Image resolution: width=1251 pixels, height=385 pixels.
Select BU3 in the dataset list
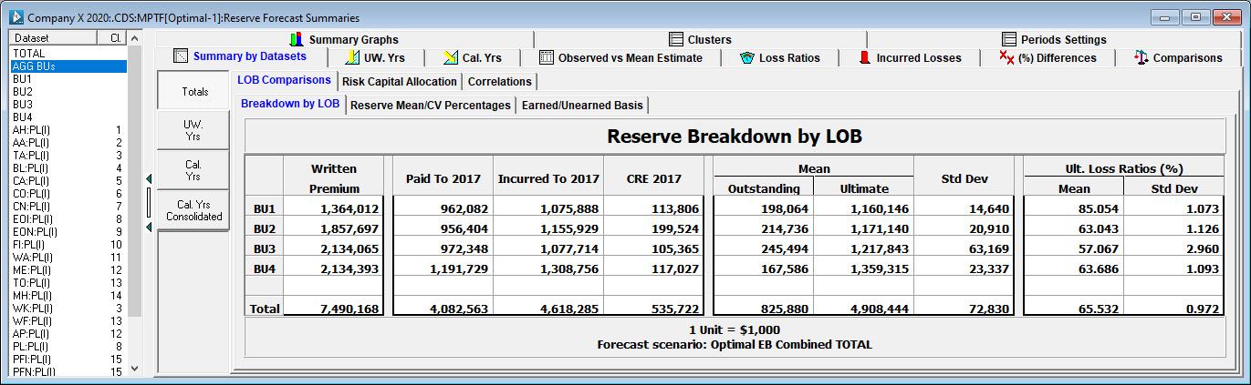pos(68,105)
